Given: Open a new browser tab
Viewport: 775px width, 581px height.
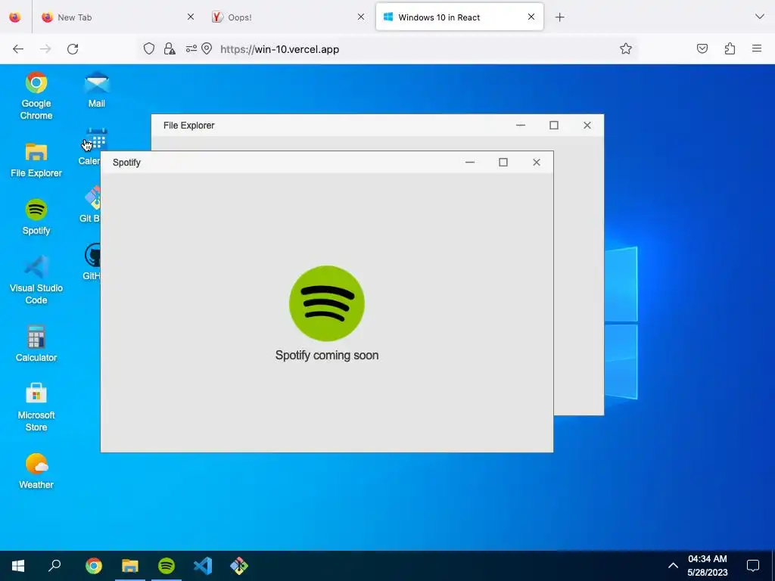Looking at the screenshot, I should [x=559, y=17].
